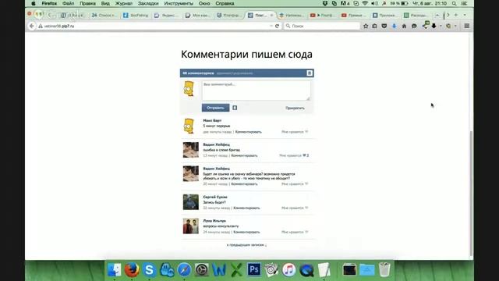The image size is (499, 281).
Task: Click the page vertical scrollbar thumb
Action: 471,193
